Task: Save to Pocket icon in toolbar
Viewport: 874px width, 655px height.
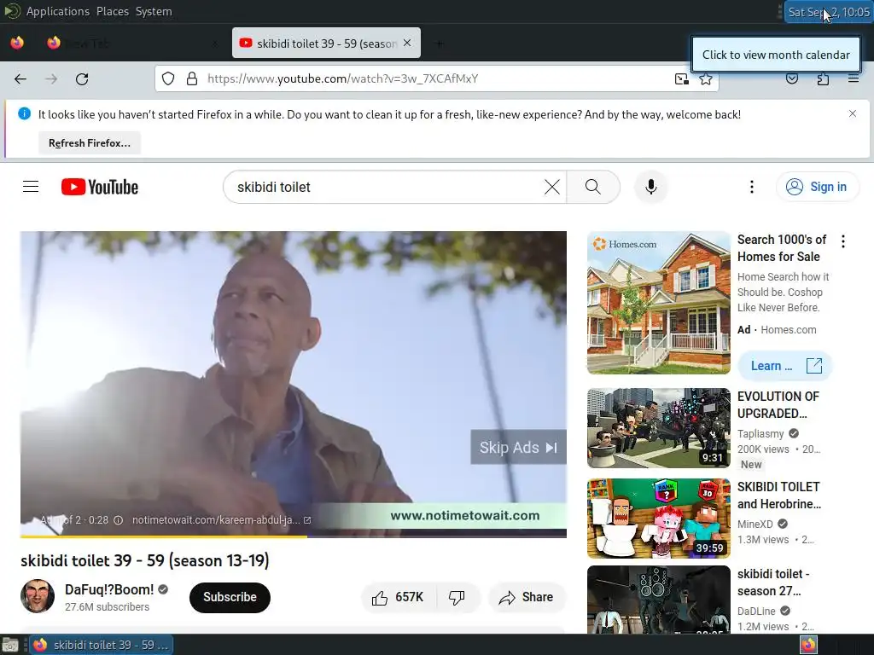Action: [x=792, y=78]
